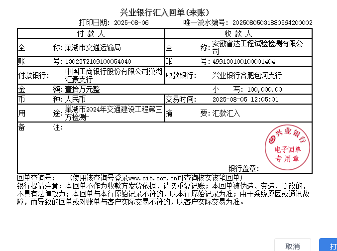Click the 付款人 column header
The height and width of the screenshot is (251, 337).
pos(91,33)
